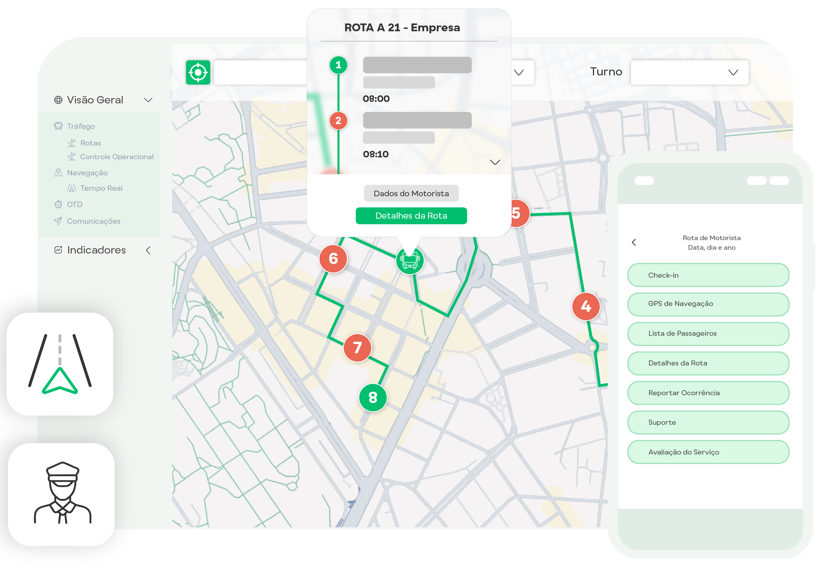Click the paper plane icon beside Comunicações
This screenshot has height=567, width=822.
[58, 221]
